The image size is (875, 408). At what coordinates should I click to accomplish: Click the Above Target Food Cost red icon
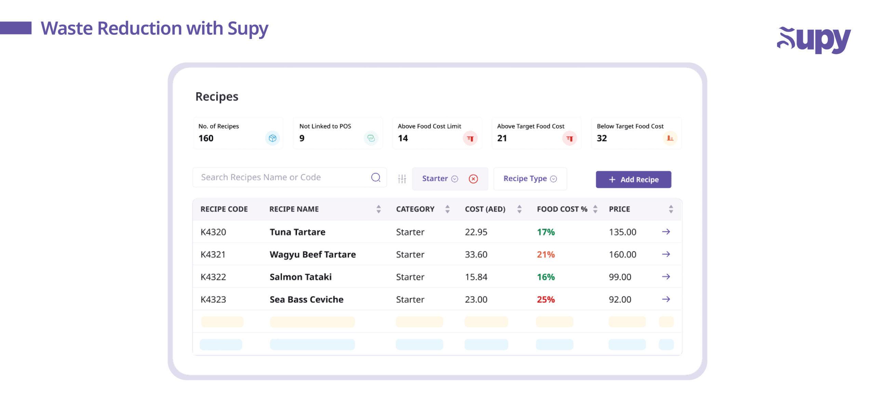[x=569, y=138]
